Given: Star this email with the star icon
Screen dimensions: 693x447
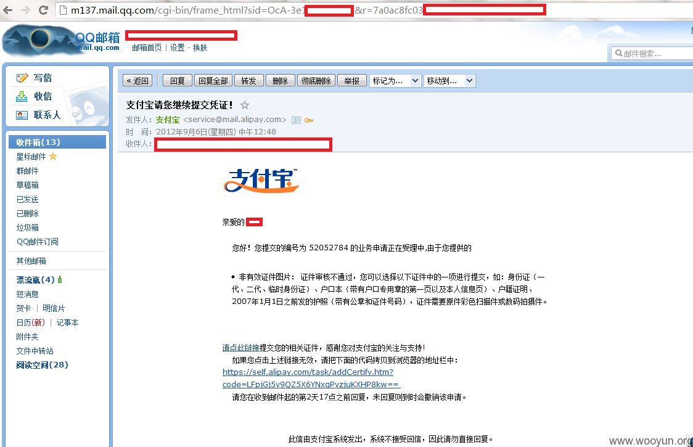Looking at the screenshot, I should tap(244, 105).
